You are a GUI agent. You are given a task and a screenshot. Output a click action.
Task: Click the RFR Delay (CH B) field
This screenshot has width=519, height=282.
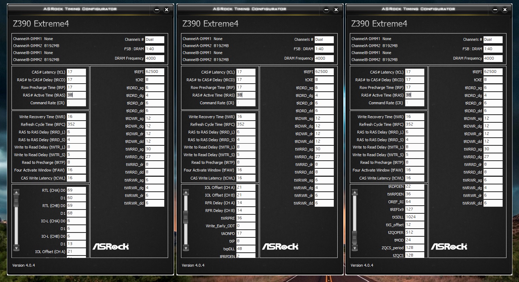[246, 211]
